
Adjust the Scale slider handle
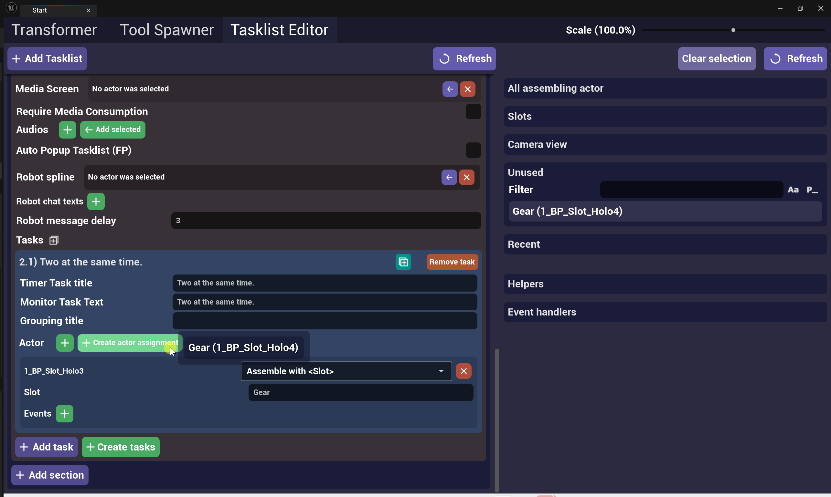pyautogui.click(x=733, y=30)
